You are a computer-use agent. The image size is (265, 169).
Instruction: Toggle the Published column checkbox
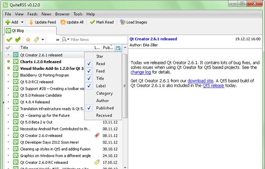coord(89,108)
